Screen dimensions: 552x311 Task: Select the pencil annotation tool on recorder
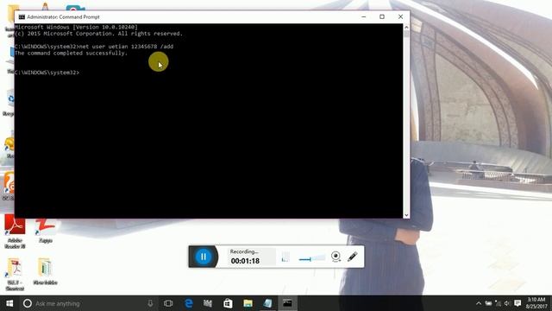pos(353,257)
